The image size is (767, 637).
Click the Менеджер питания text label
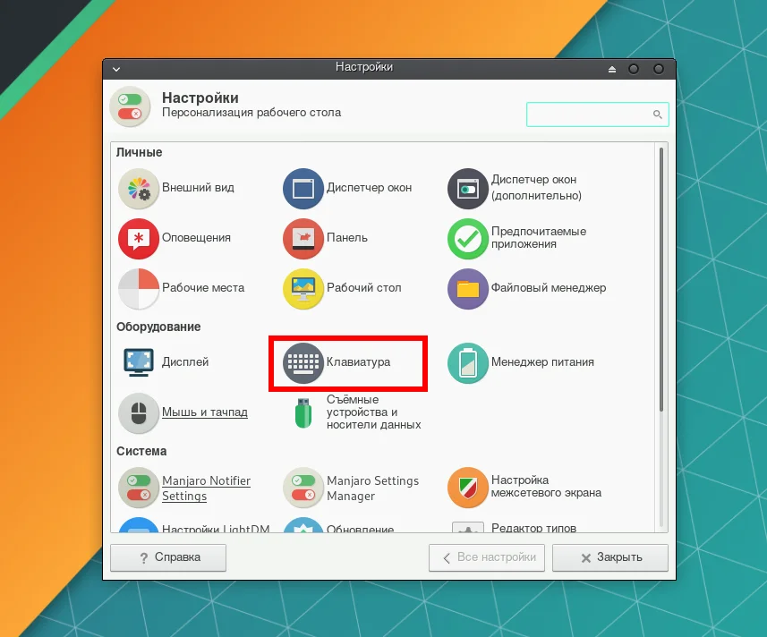point(542,361)
